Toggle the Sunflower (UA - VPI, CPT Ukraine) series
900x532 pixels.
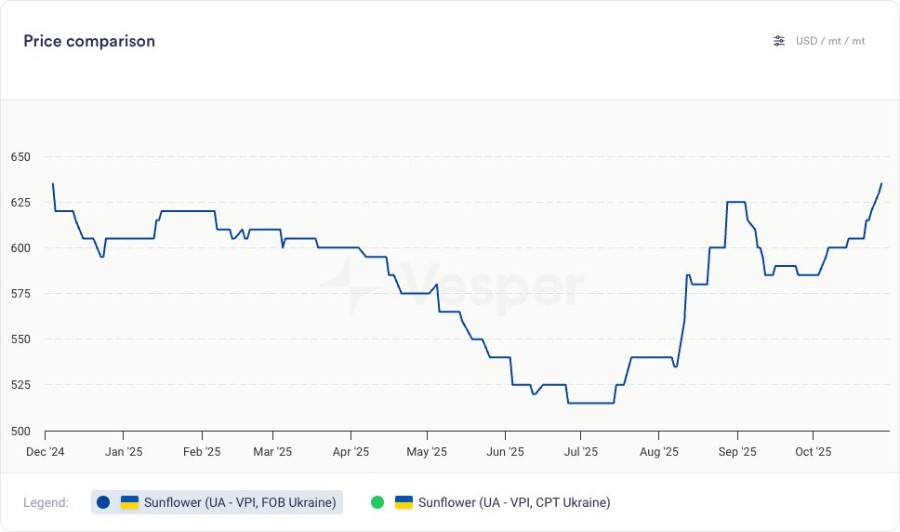[x=514, y=502]
